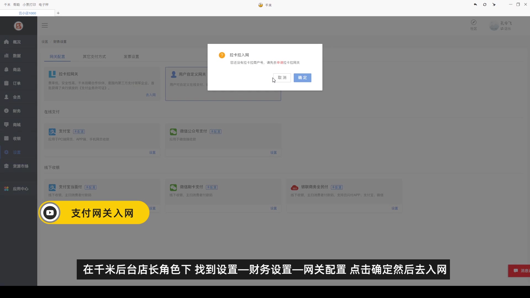
Task: Click the 用户自定义网关 person icon
Action: 174,74
